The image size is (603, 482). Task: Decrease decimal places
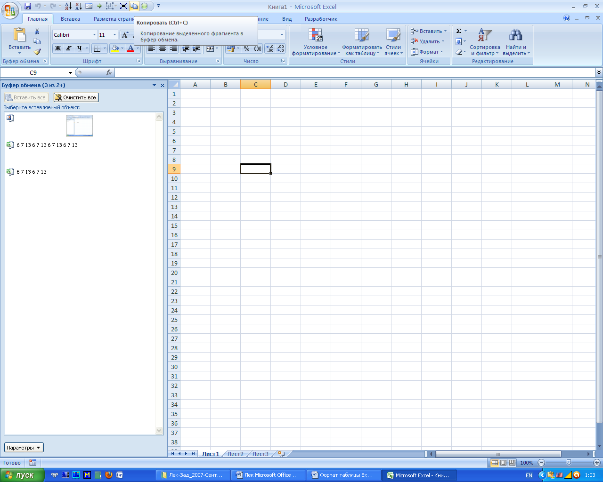pos(280,48)
